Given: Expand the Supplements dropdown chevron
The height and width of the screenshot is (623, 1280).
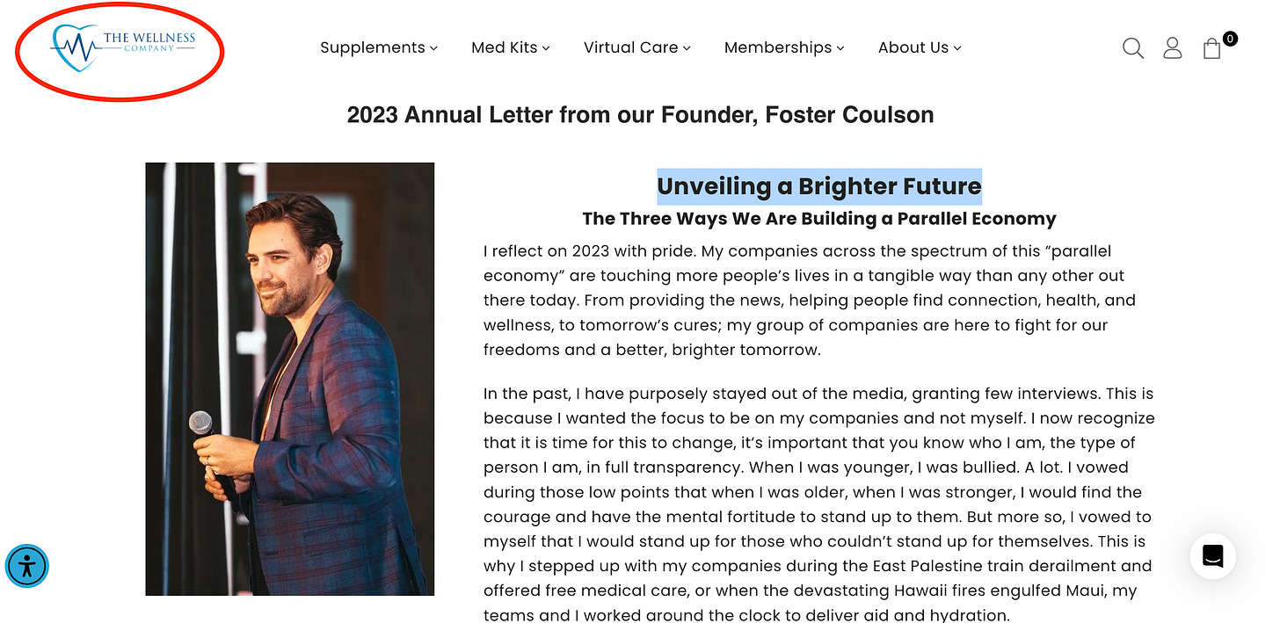Looking at the screenshot, I should (x=433, y=48).
